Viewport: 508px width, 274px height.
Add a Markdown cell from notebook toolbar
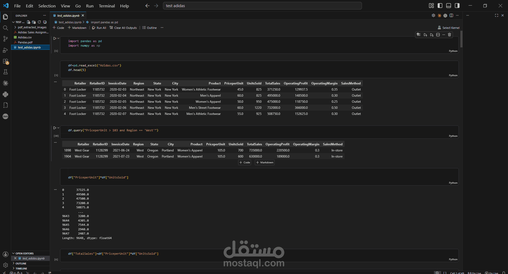(x=77, y=28)
